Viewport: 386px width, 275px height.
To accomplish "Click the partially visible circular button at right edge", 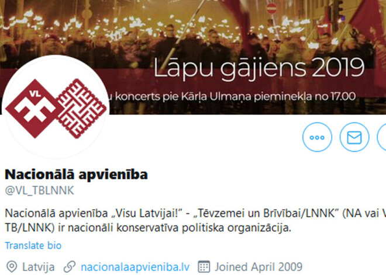I will click(381, 137).
